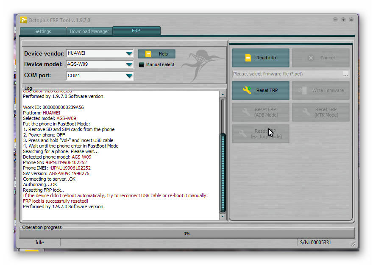Click Reset FRP (MTK Mode) button
Screen dimensions: 373x265
[321, 112]
